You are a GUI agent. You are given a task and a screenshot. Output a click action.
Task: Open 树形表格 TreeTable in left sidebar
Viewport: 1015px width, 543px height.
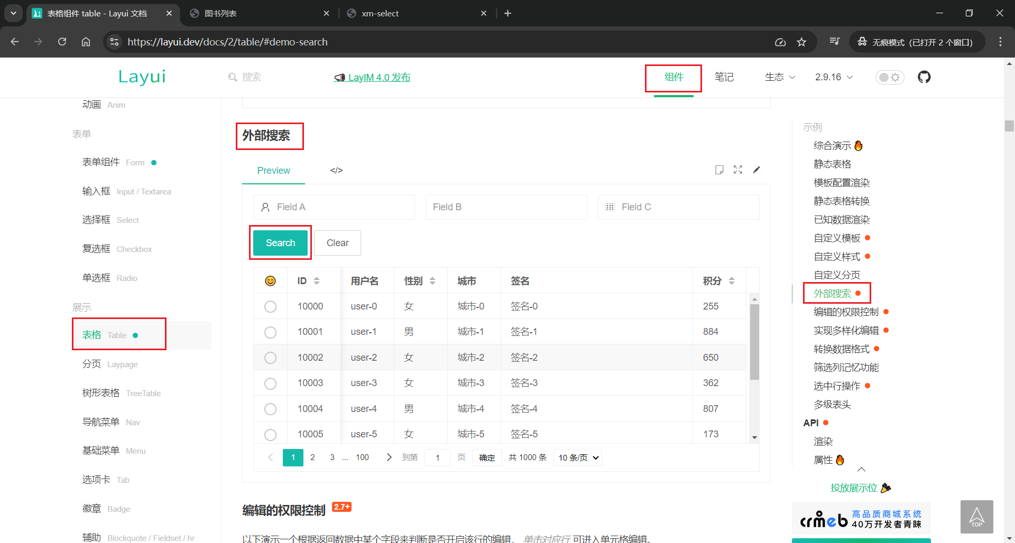[x=122, y=393]
